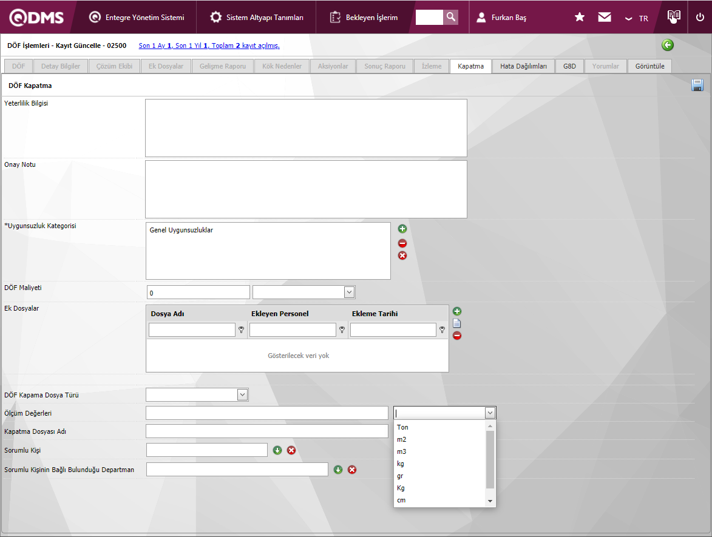The width and height of the screenshot is (712, 537).
Task: Click the QDMS logo
Action: click(x=37, y=17)
